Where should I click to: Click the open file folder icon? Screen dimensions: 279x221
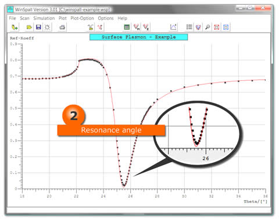[x=29, y=27]
